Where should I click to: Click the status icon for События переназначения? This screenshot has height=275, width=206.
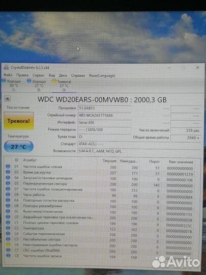[x=8, y=234]
